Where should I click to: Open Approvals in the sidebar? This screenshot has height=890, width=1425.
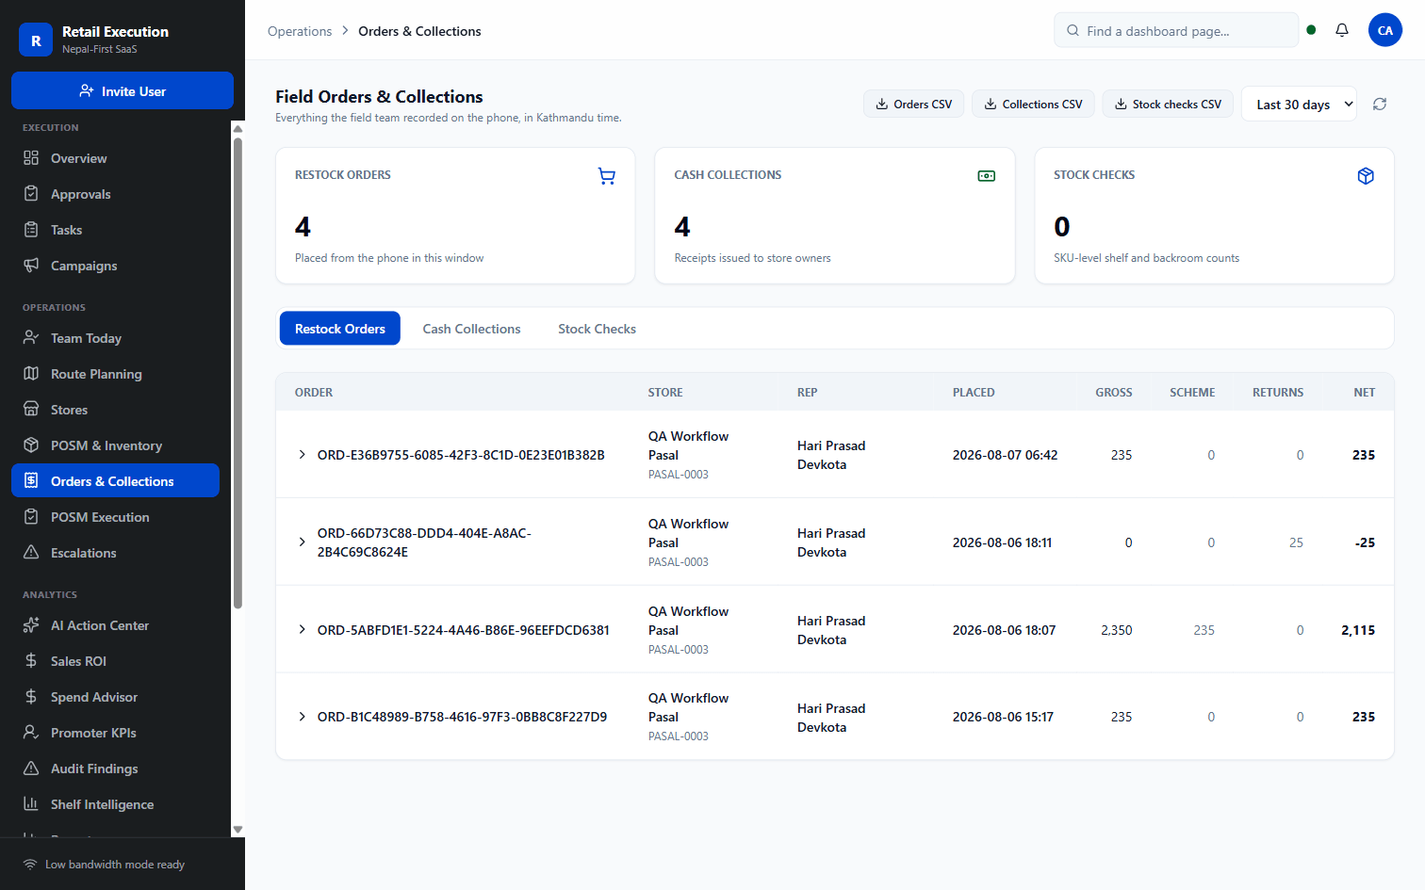(x=115, y=194)
